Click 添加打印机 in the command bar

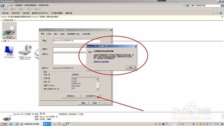[15, 13]
